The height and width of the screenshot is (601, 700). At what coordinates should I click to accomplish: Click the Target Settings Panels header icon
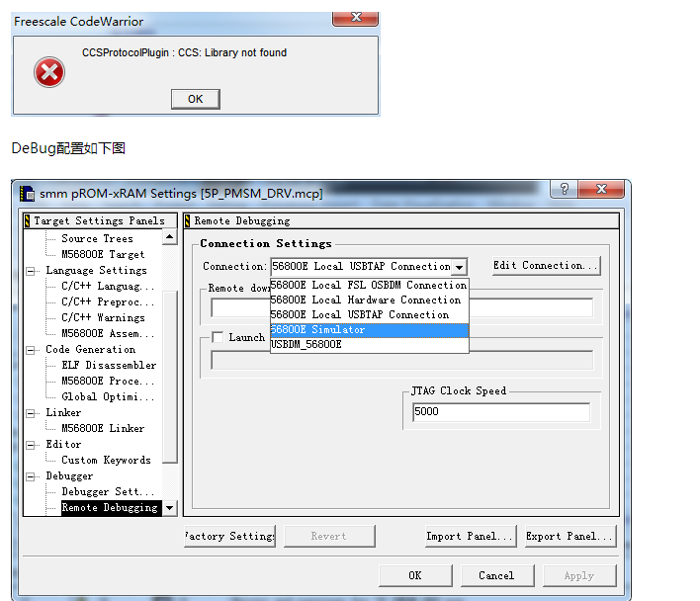[28, 220]
